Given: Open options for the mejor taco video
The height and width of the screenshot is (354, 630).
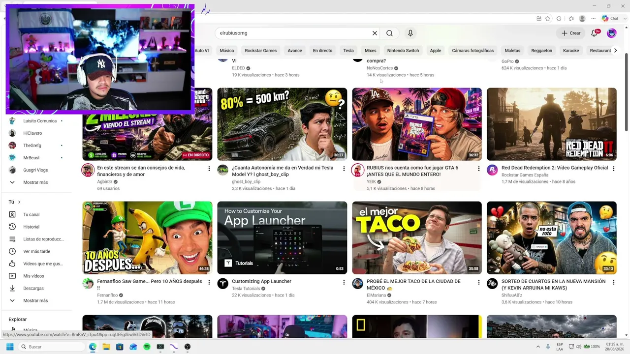Looking at the screenshot, I should pyautogui.click(x=478, y=282).
